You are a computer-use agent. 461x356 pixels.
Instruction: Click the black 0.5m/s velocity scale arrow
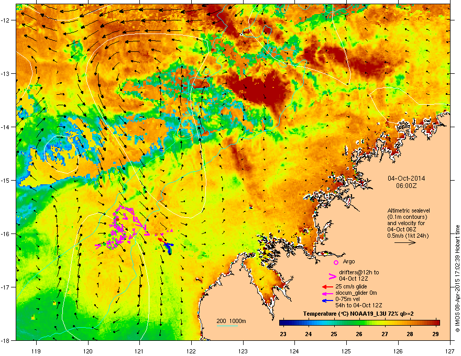pos(405,242)
